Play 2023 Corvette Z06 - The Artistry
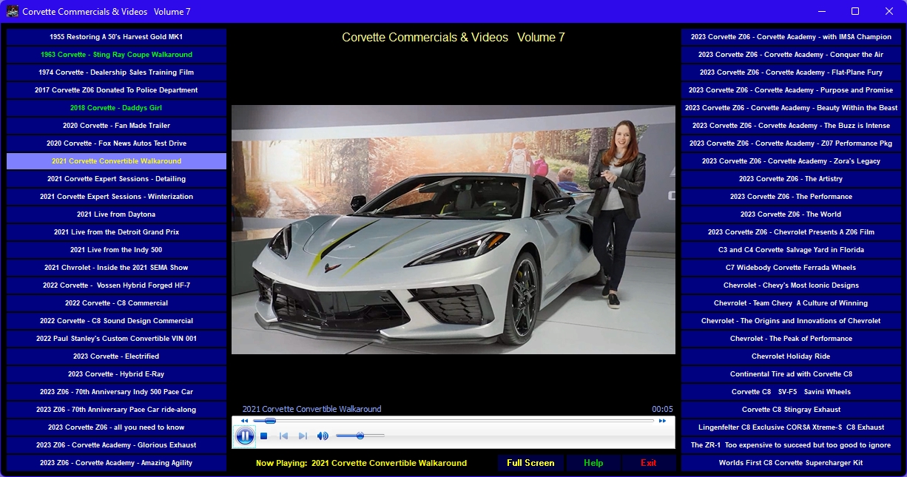Screen dimensions: 907x477 [x=791, y=179]
